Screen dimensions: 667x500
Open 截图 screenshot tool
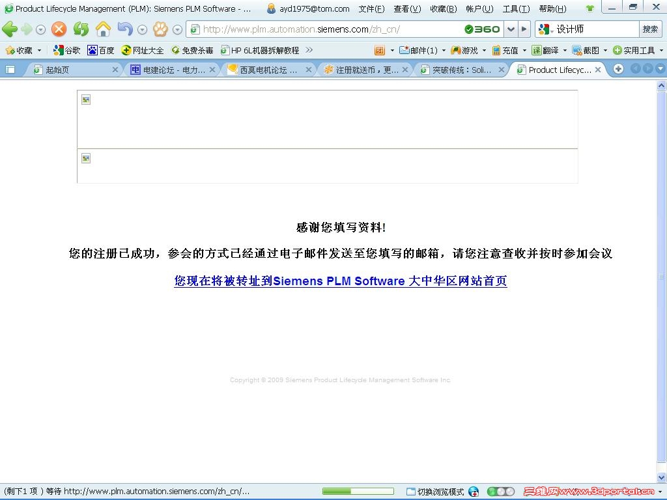[x=586, y=50]
